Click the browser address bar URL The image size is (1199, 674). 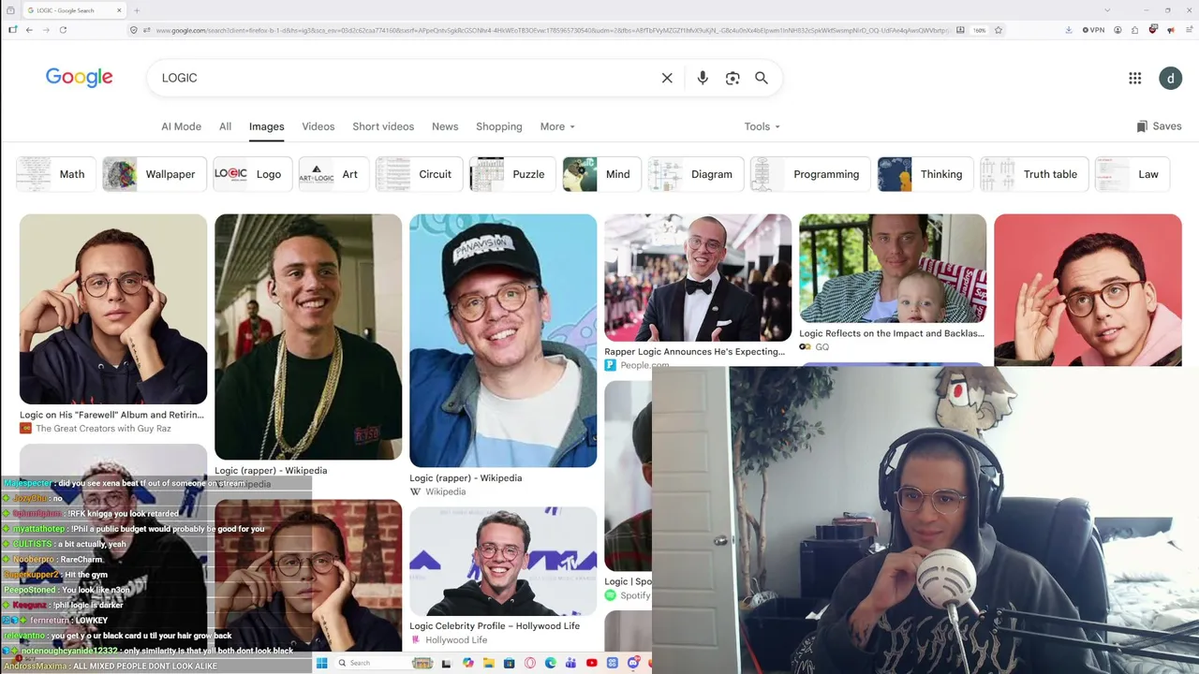click(553, 30)
